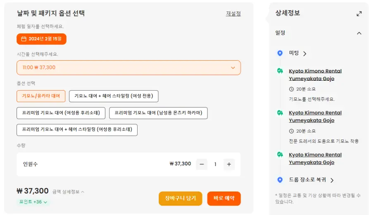This screenshot has height=215, width=372.
Task: Open the 드롭 장소로 복귀 details chevron
Action: pyautogui.click(x=332, y=180)
